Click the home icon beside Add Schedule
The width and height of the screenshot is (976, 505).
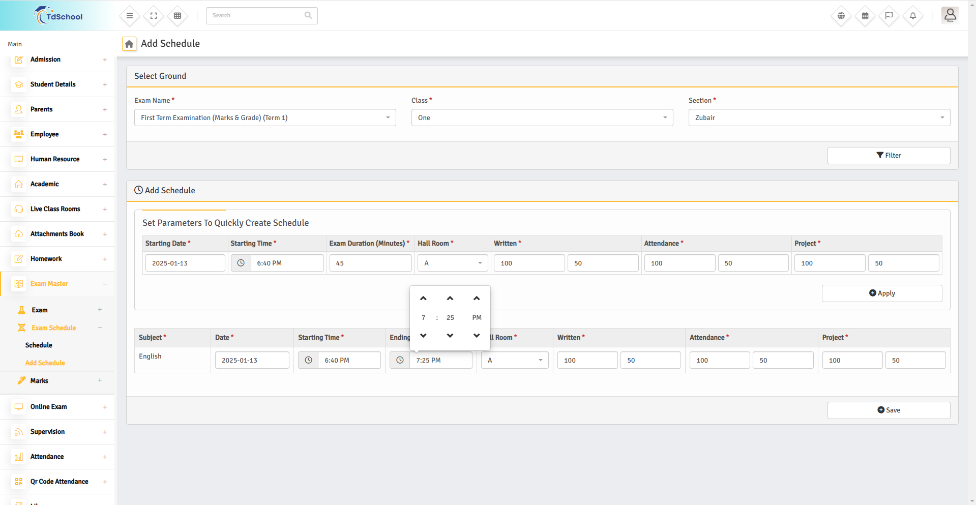point(129,44)
